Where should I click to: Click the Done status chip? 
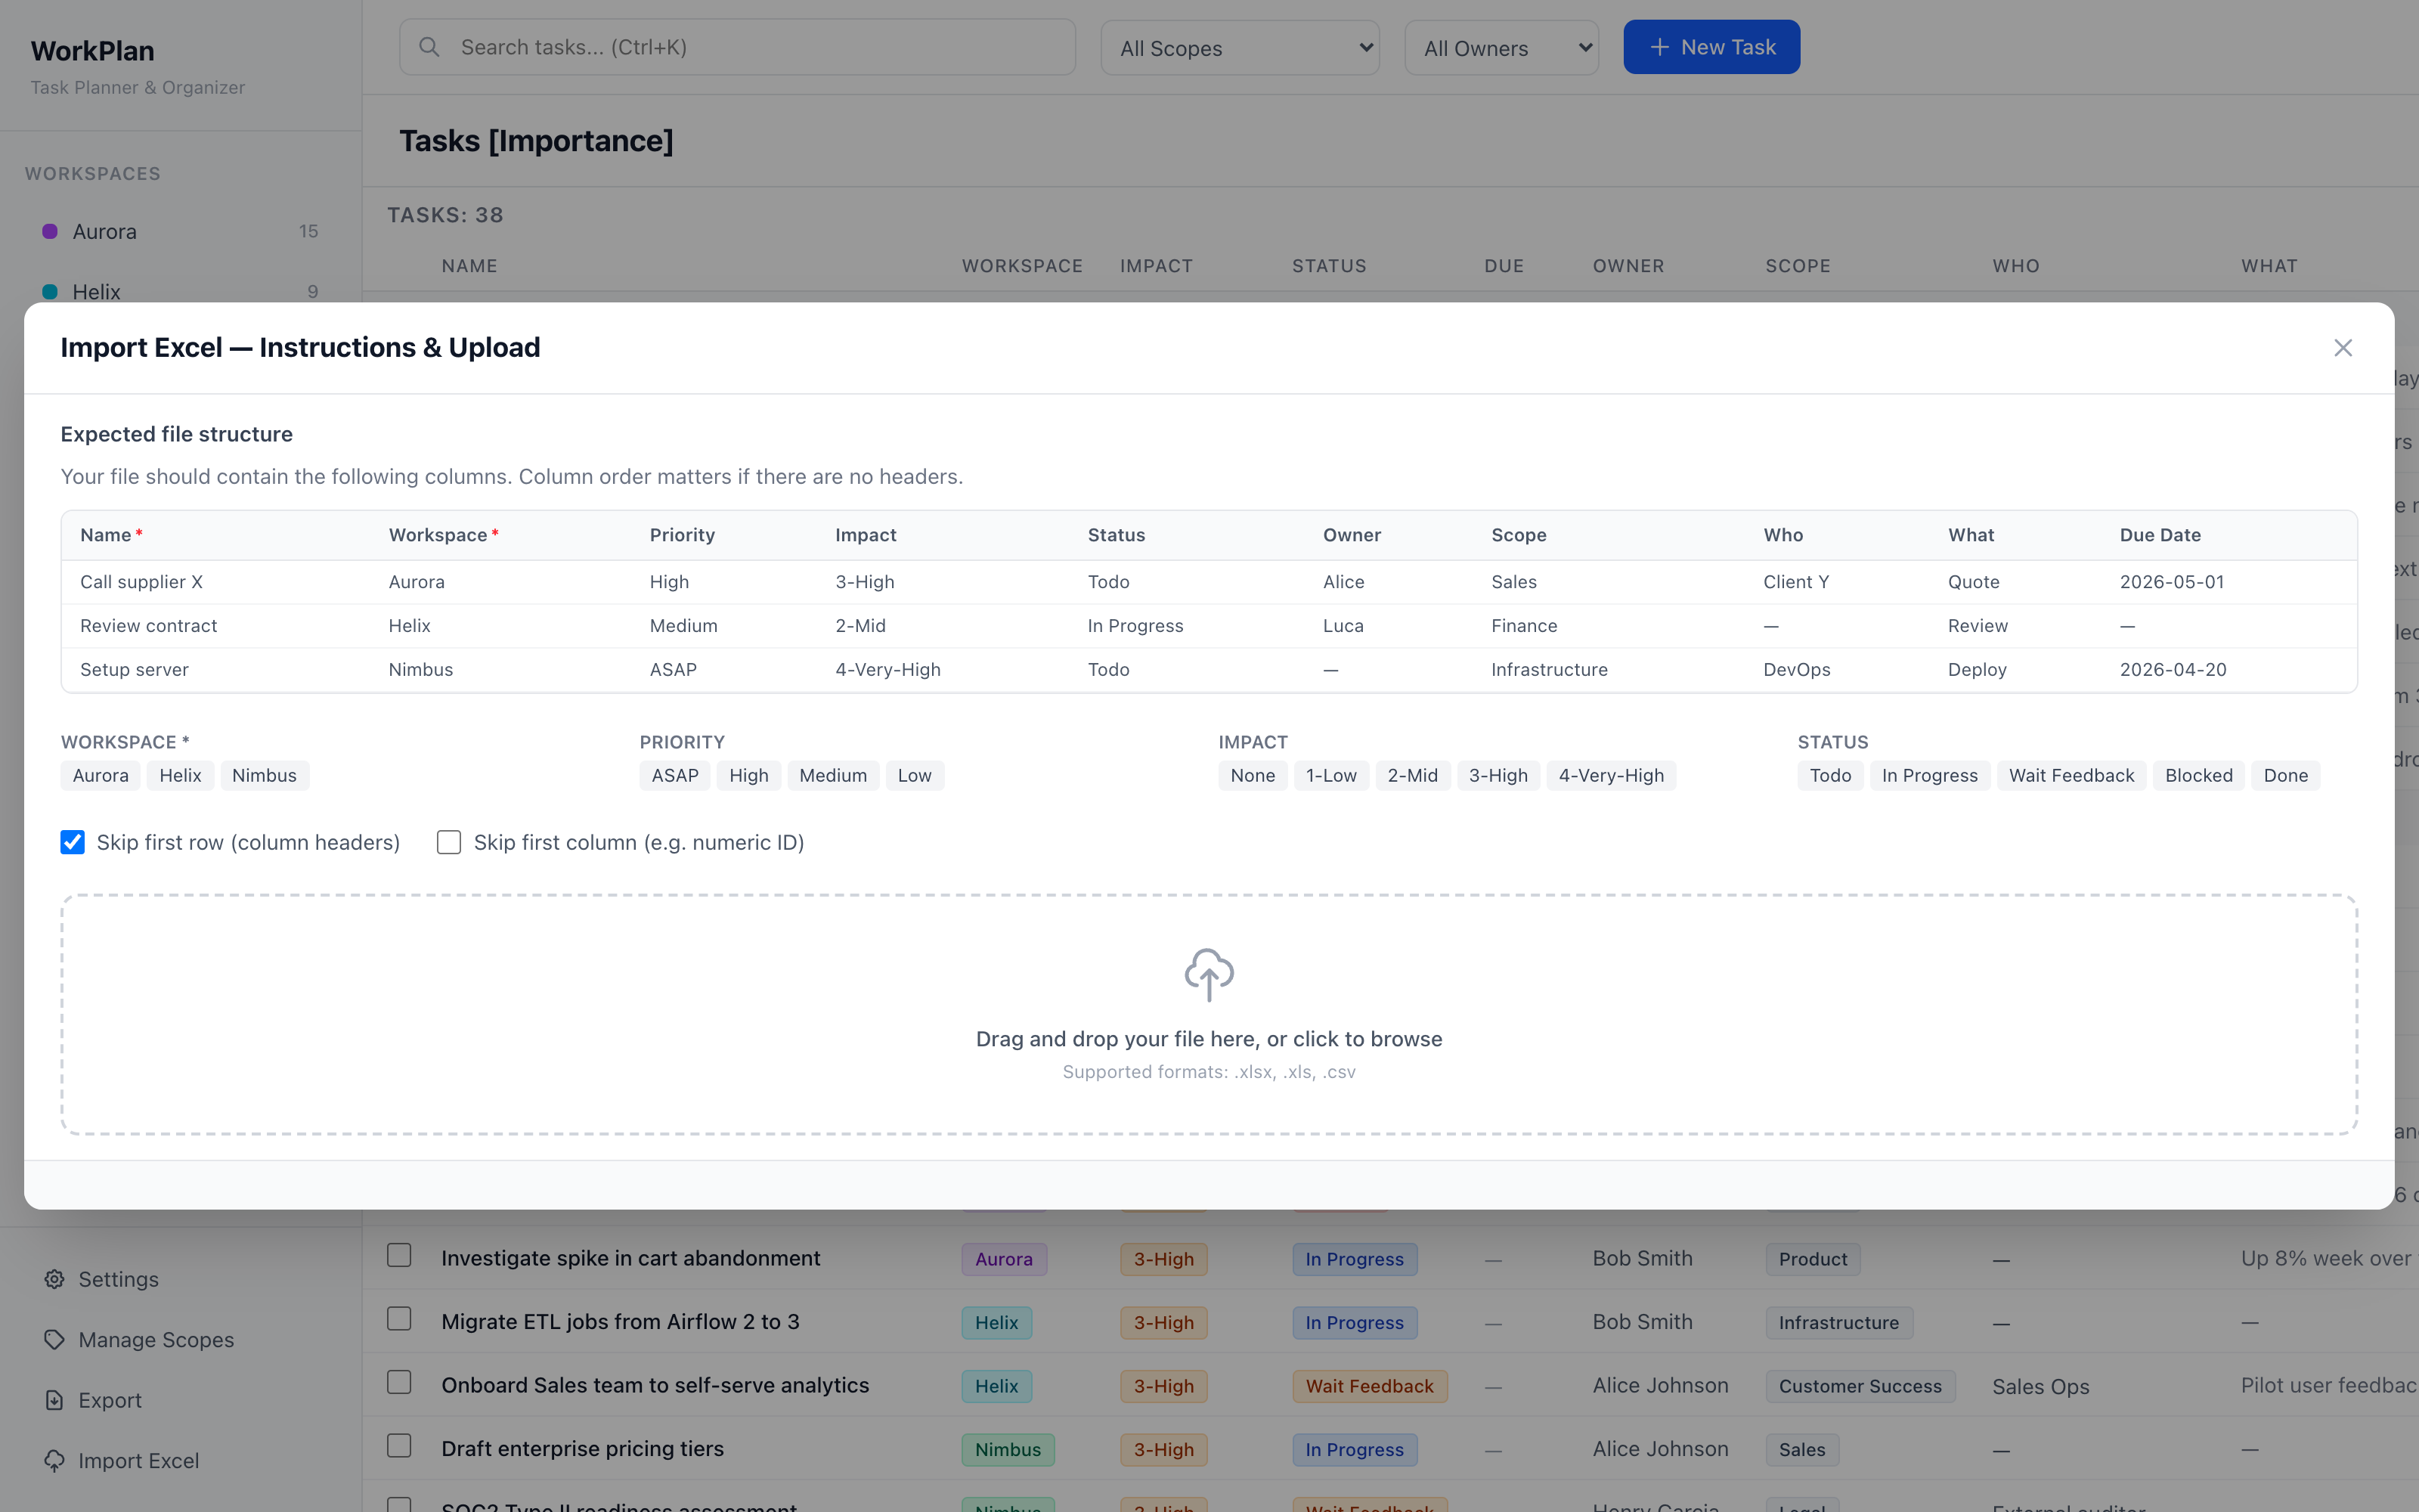[x=2285, y=775]
